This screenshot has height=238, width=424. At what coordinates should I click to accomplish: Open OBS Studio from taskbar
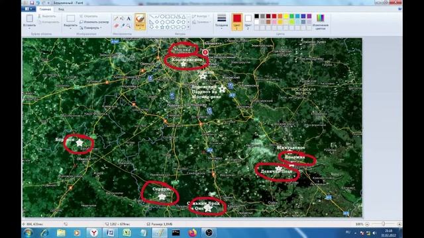[209, 233]
